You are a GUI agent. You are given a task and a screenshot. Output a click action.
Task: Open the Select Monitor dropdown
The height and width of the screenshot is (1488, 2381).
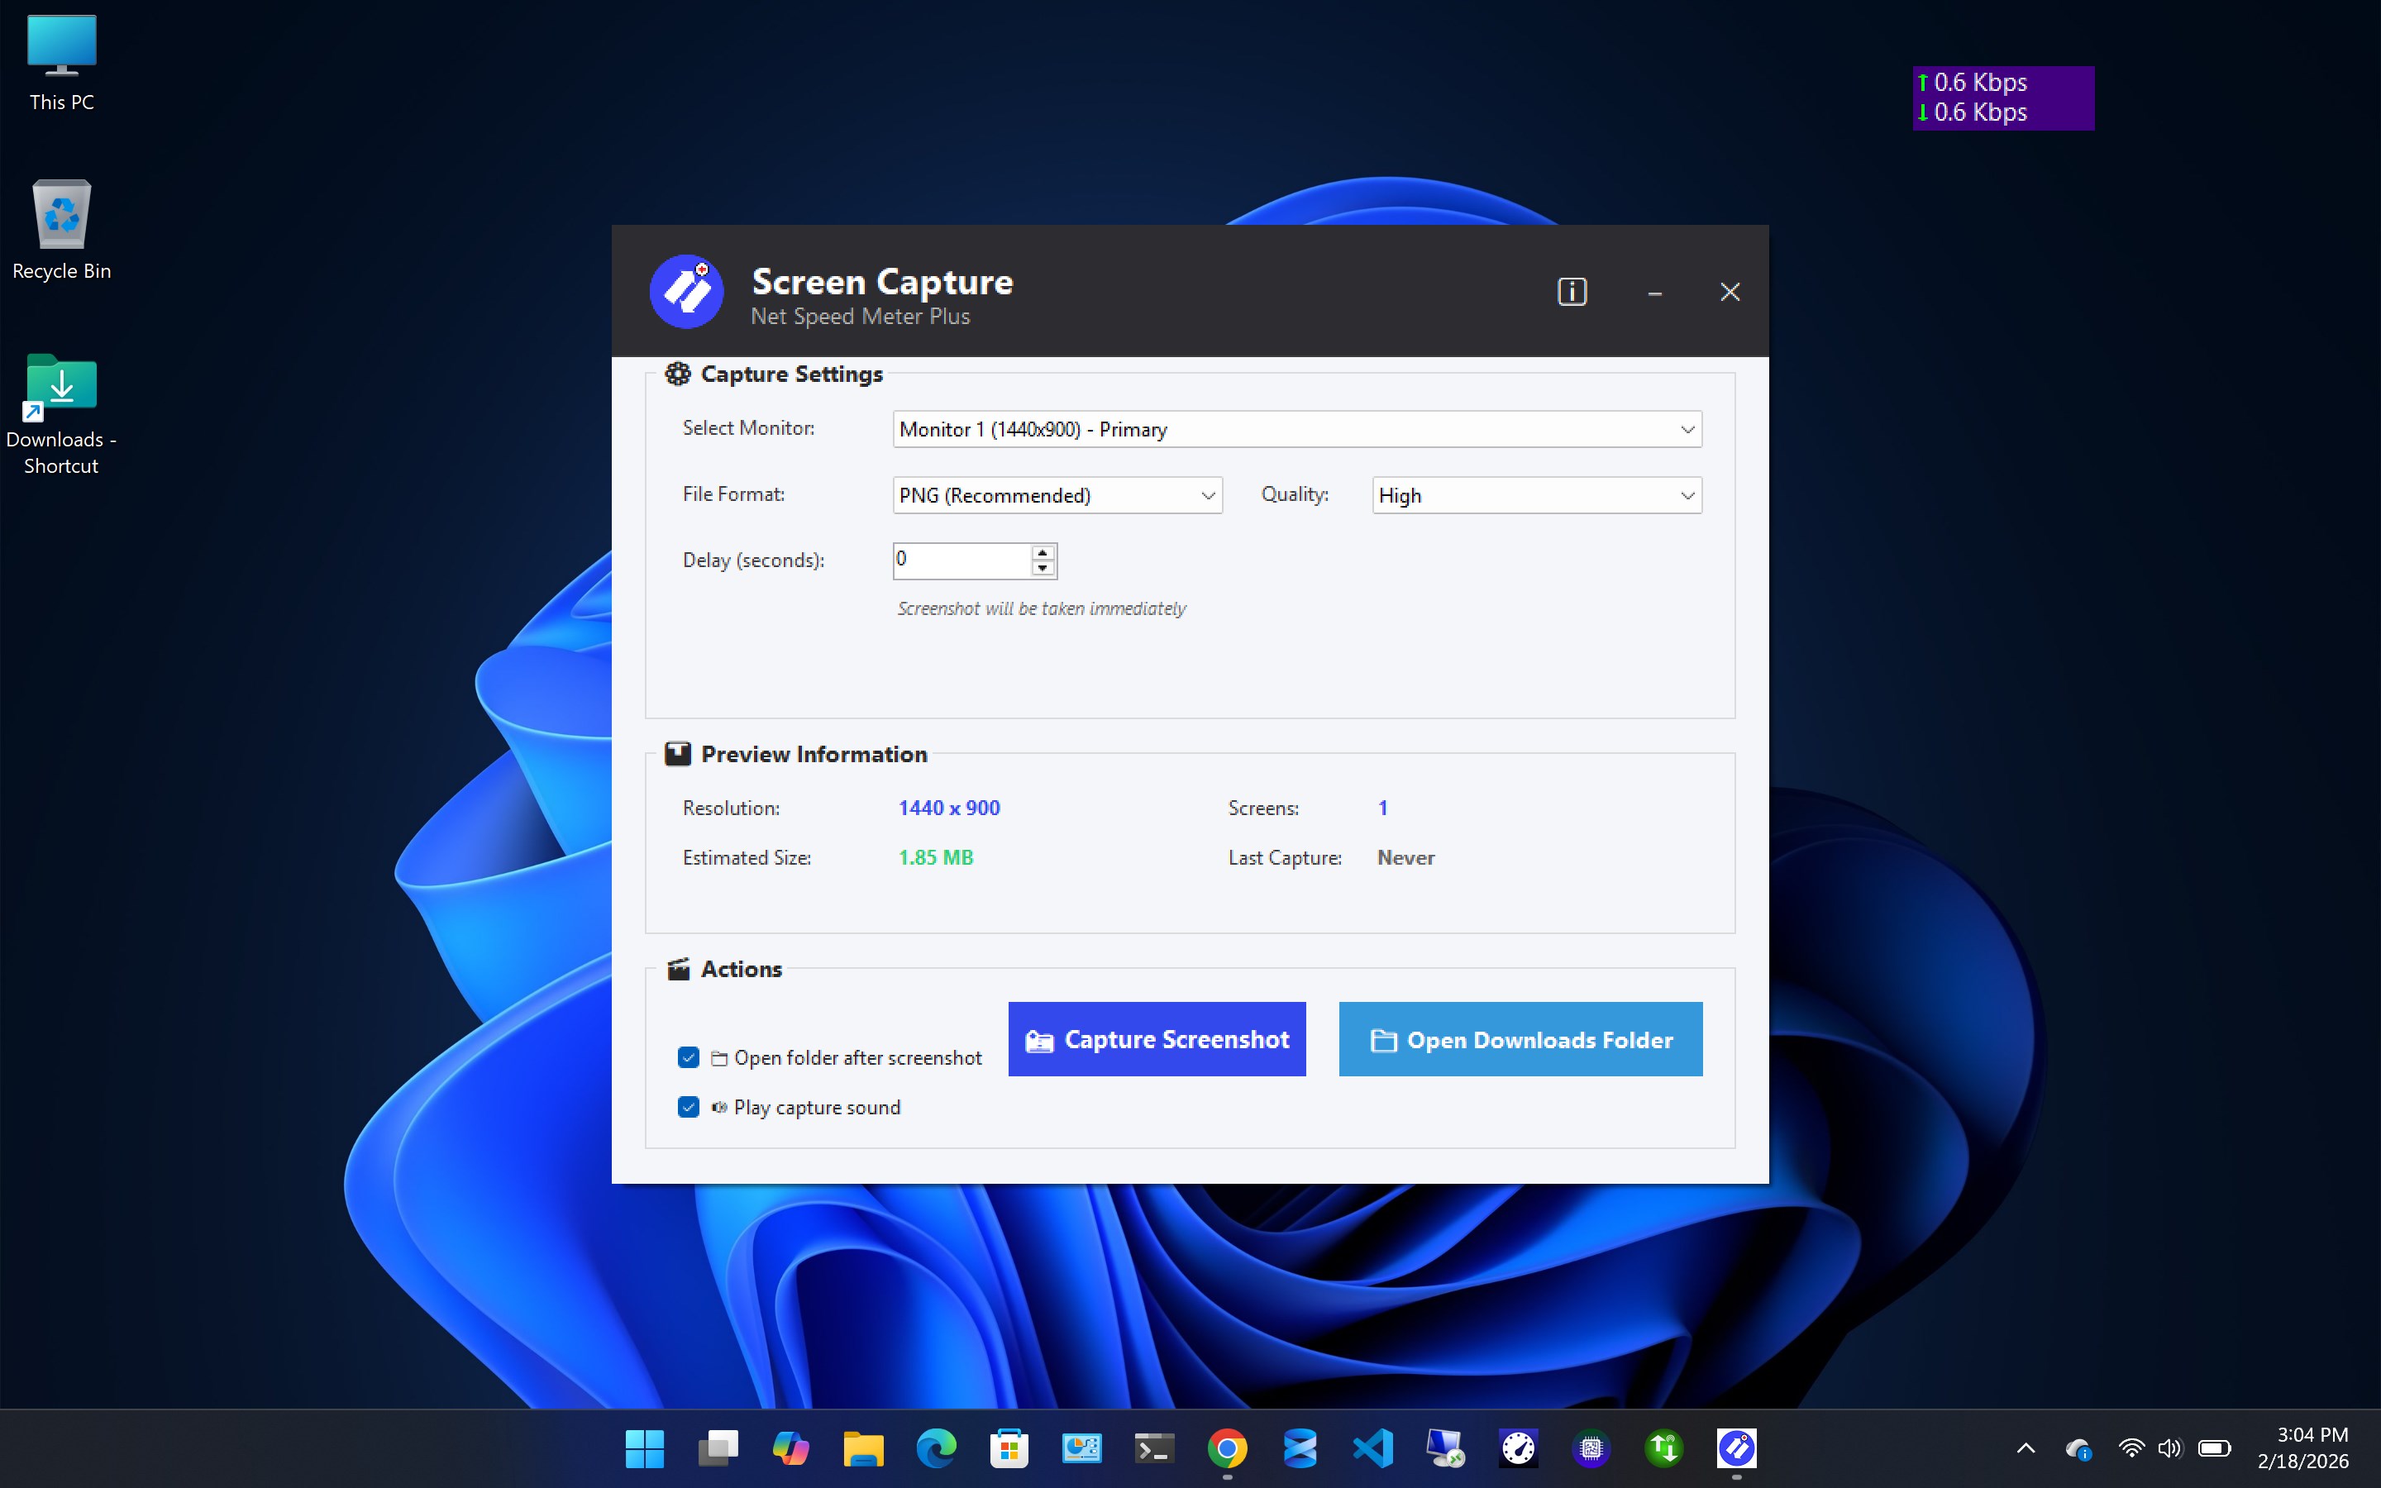click(1297, 429)
